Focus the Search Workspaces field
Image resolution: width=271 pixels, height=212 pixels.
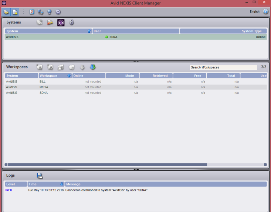223,67
